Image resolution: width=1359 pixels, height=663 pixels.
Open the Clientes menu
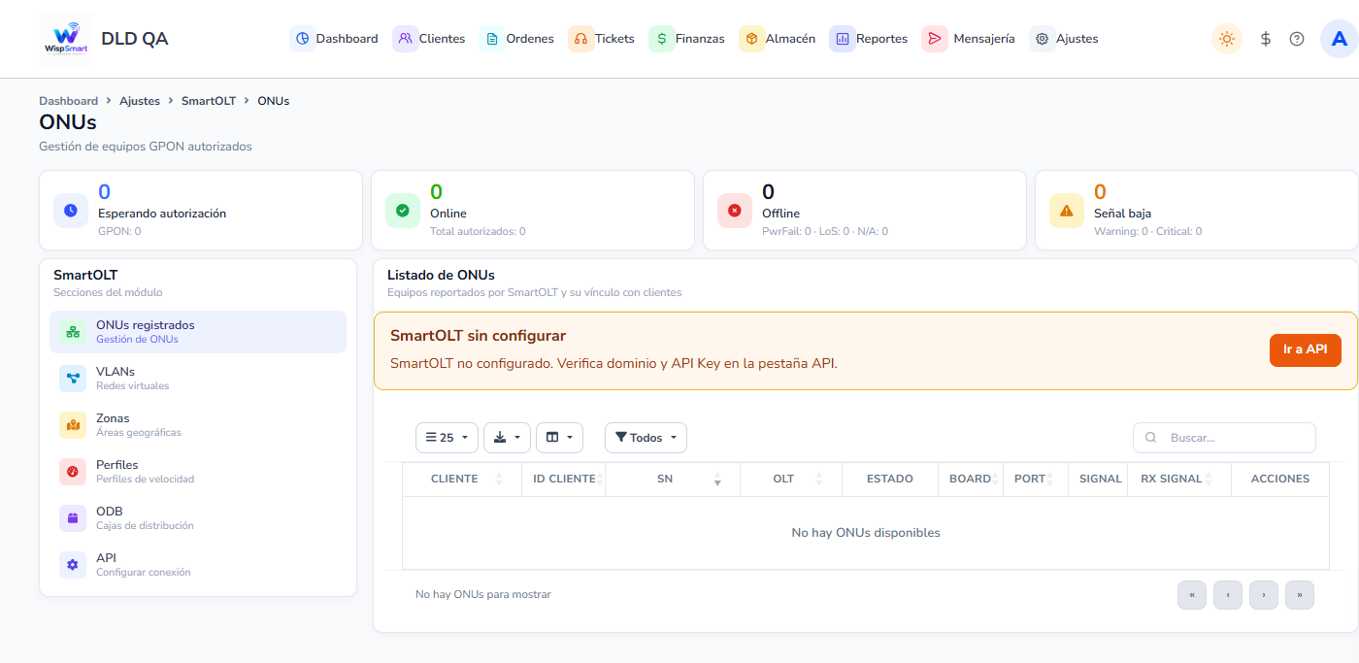click(429, 39)
